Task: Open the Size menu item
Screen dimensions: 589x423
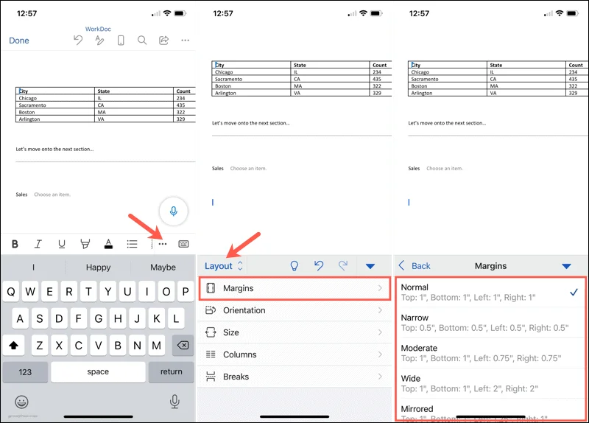Action: pos(294,332)
